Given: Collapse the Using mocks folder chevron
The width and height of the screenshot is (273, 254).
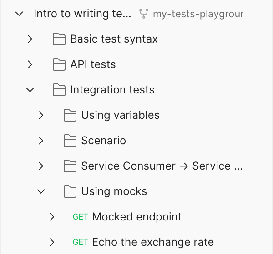Looking at the screenshot, I should point(41,191).
